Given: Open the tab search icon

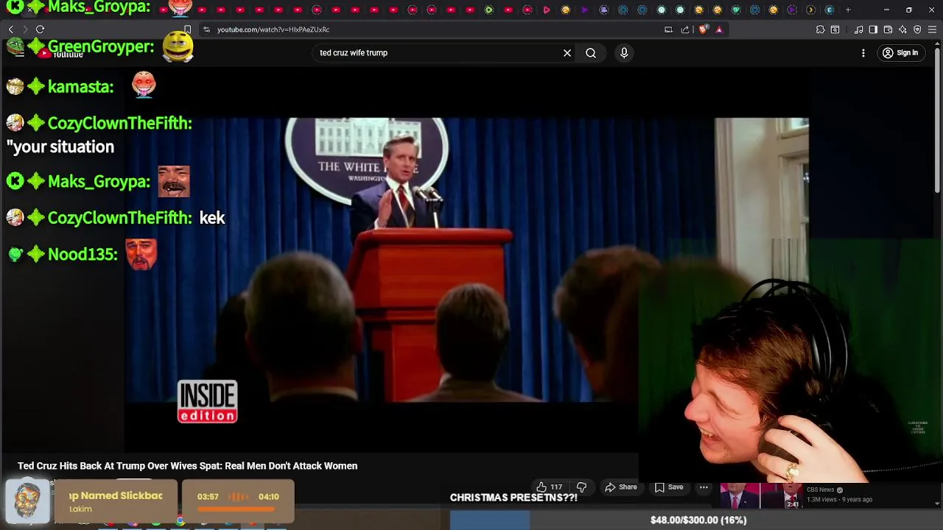Looking at the screenshot, I should (835, 29).
